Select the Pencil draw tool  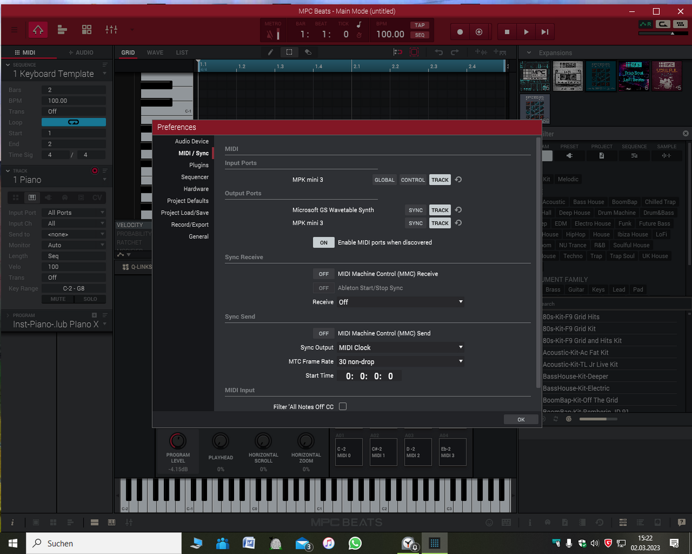coord(270,52)
